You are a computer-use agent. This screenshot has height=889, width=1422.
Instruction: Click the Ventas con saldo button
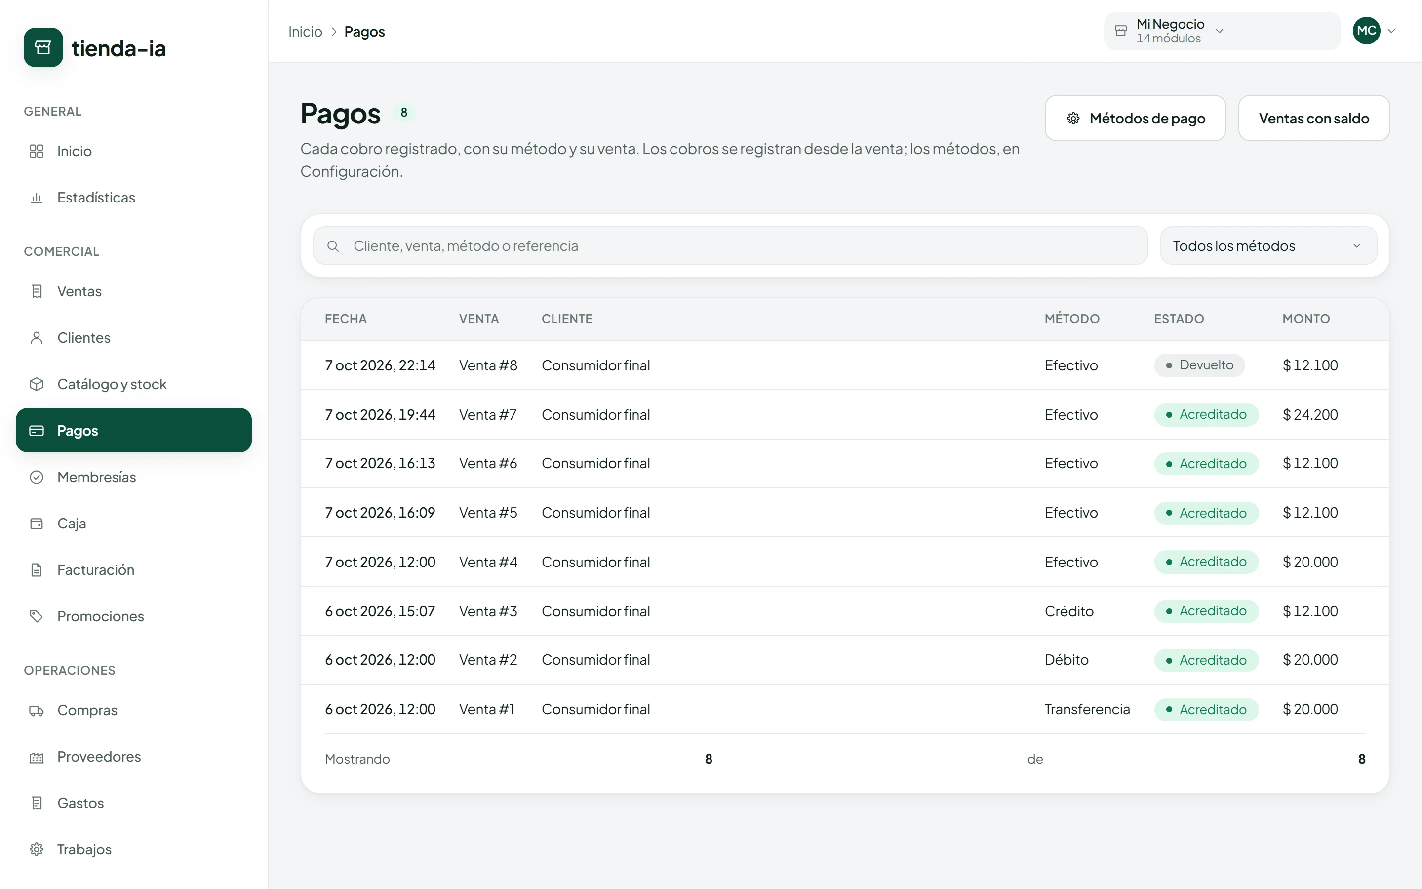click(x=1314, y=118)
